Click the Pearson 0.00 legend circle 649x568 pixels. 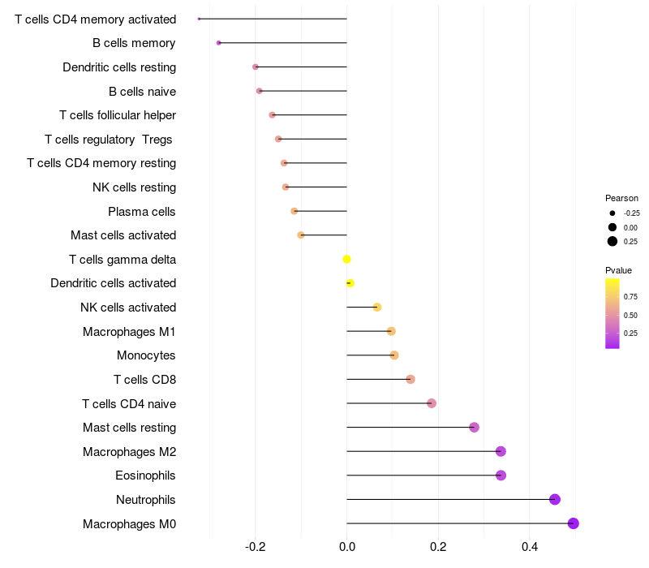[612, 227]
